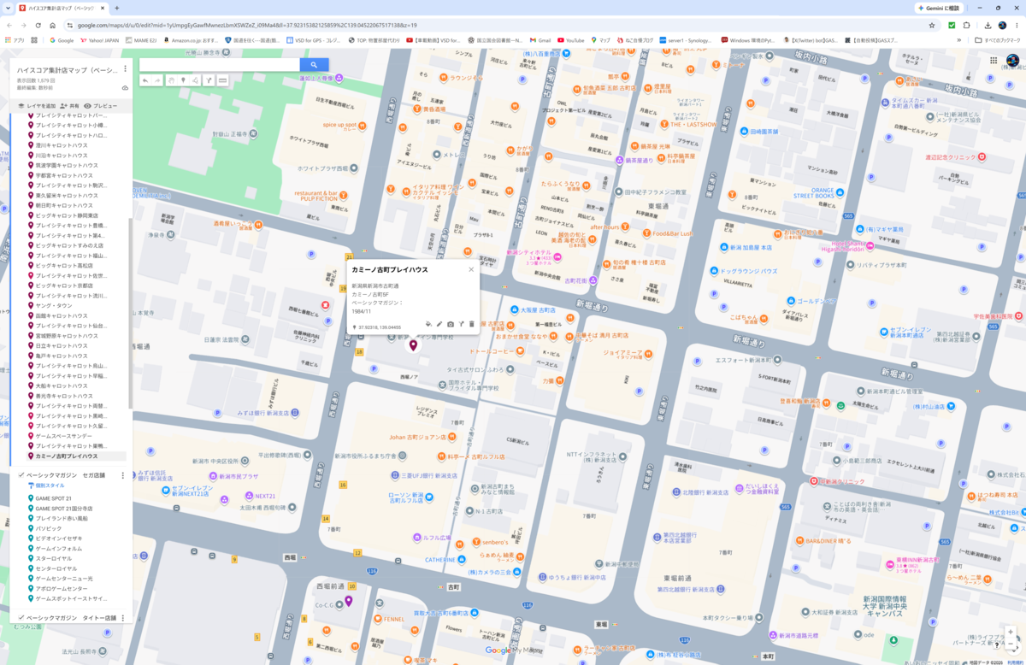This screenshot has width=1026, height=665.
Task: Click the edit pencil in info card
Action: tap(439, 324)
